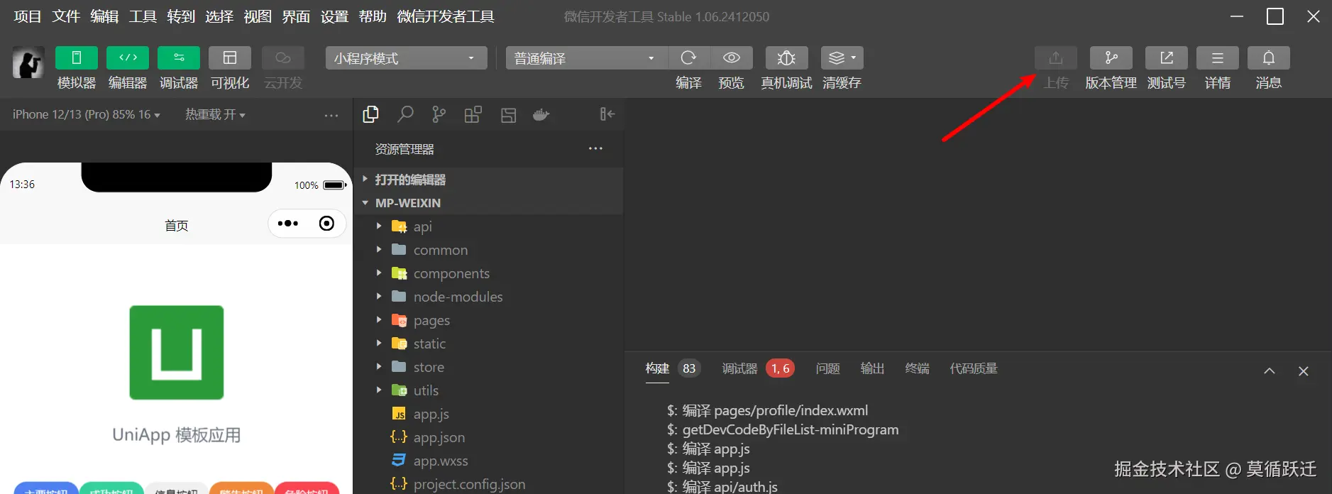1332x494 pixels.
Task: Open the 微信开发者工具 menu
Action: (446, 16)
